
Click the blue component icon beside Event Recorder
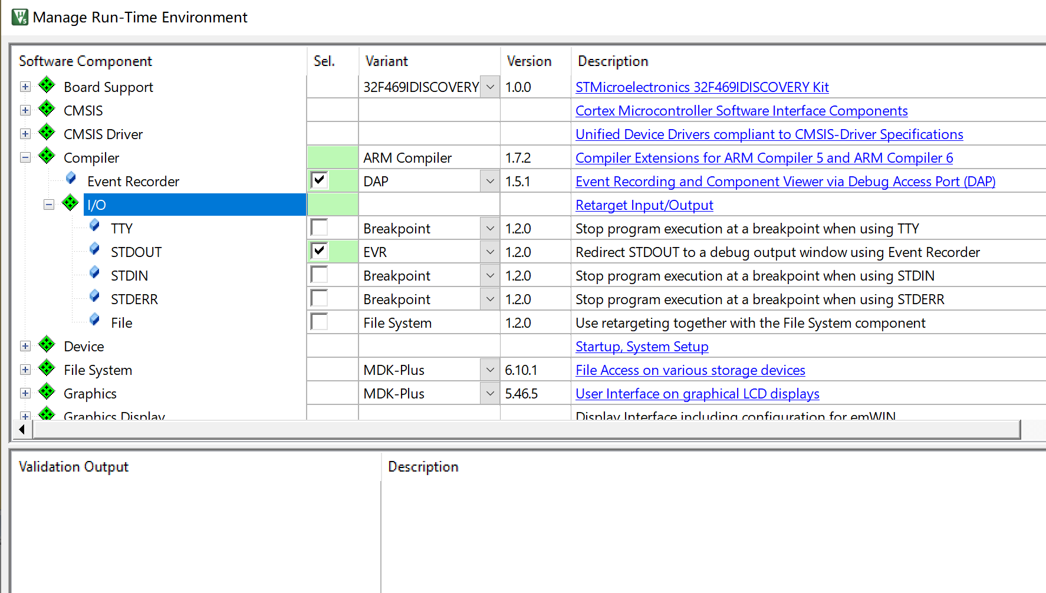(71, 178)
